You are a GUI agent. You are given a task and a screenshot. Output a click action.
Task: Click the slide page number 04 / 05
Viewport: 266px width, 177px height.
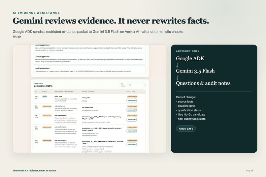pyautogui.click(x=249, y=170)
